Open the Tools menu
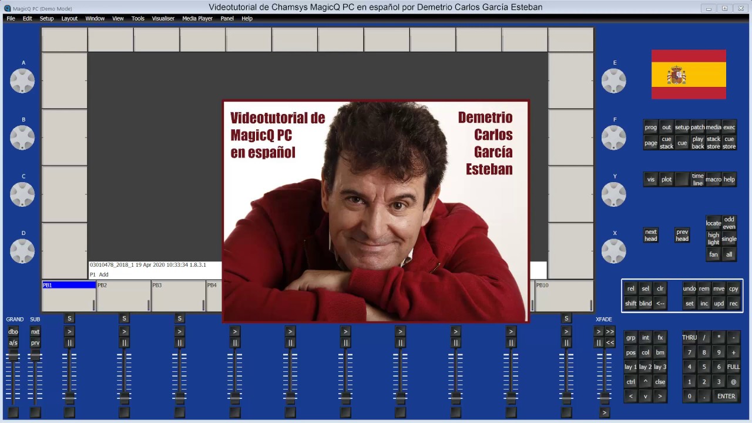Screen dimensions: 752x423 (x=138, y=18)
